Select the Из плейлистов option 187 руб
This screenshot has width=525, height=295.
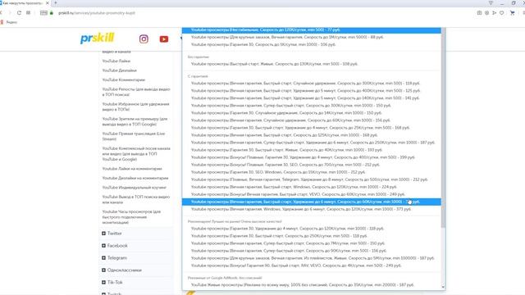pyautogui.click(x=312, y=258)
